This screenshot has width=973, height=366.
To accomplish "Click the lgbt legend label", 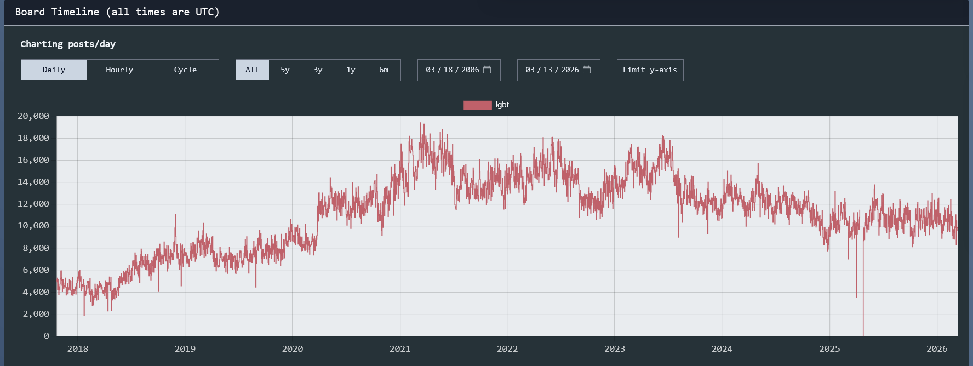I will coord(502,105).
